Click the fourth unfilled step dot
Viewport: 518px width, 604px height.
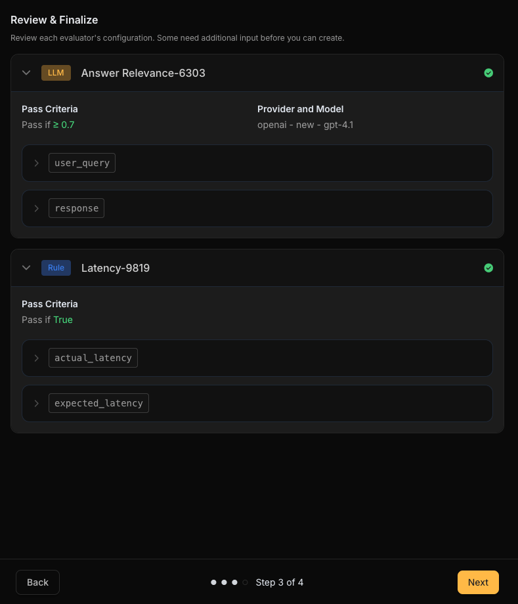(245, 582)
